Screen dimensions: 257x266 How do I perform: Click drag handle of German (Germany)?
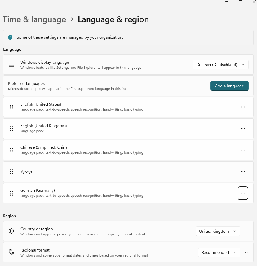(x=12, y=193)
